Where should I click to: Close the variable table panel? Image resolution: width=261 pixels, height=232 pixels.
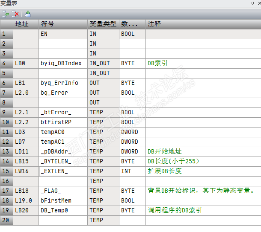click(259, 3)
